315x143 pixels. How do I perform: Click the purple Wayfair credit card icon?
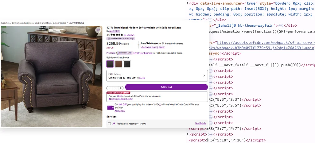pos(111,107)
